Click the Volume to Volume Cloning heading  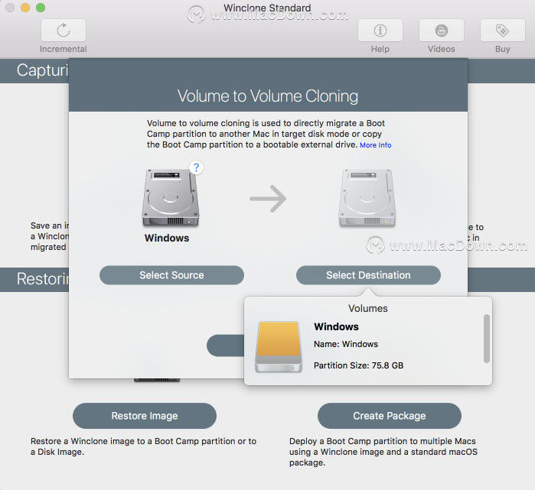click(x=268, y=96)
